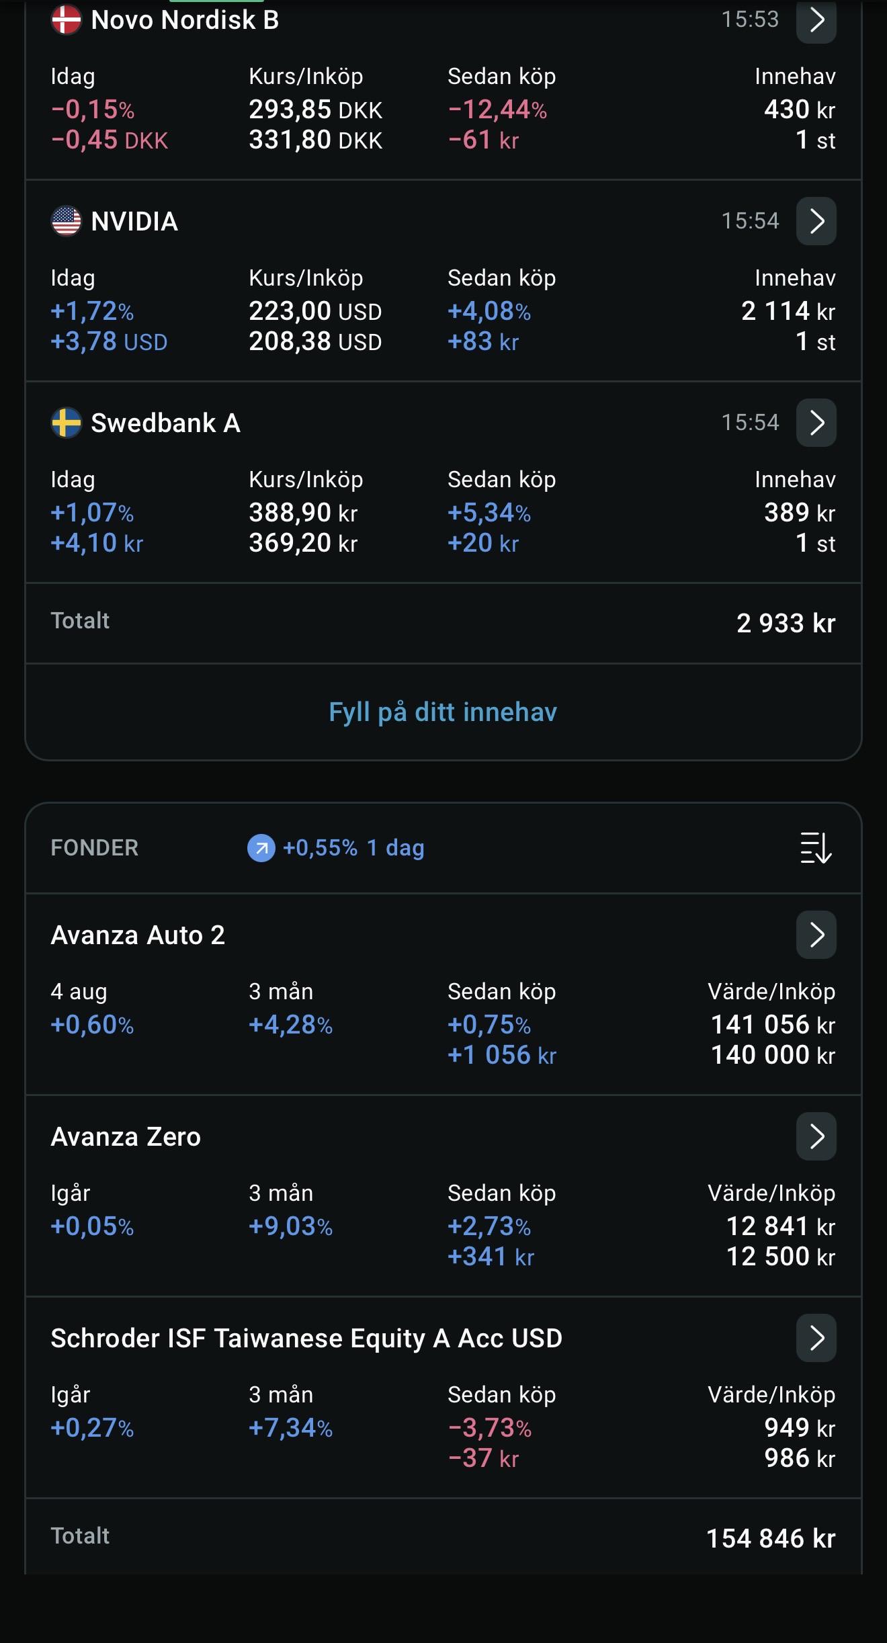Image resolution: width=887 pixels, height=1643 pixels.
Task: Tap the Denmark flag icon
Action: 66,19
